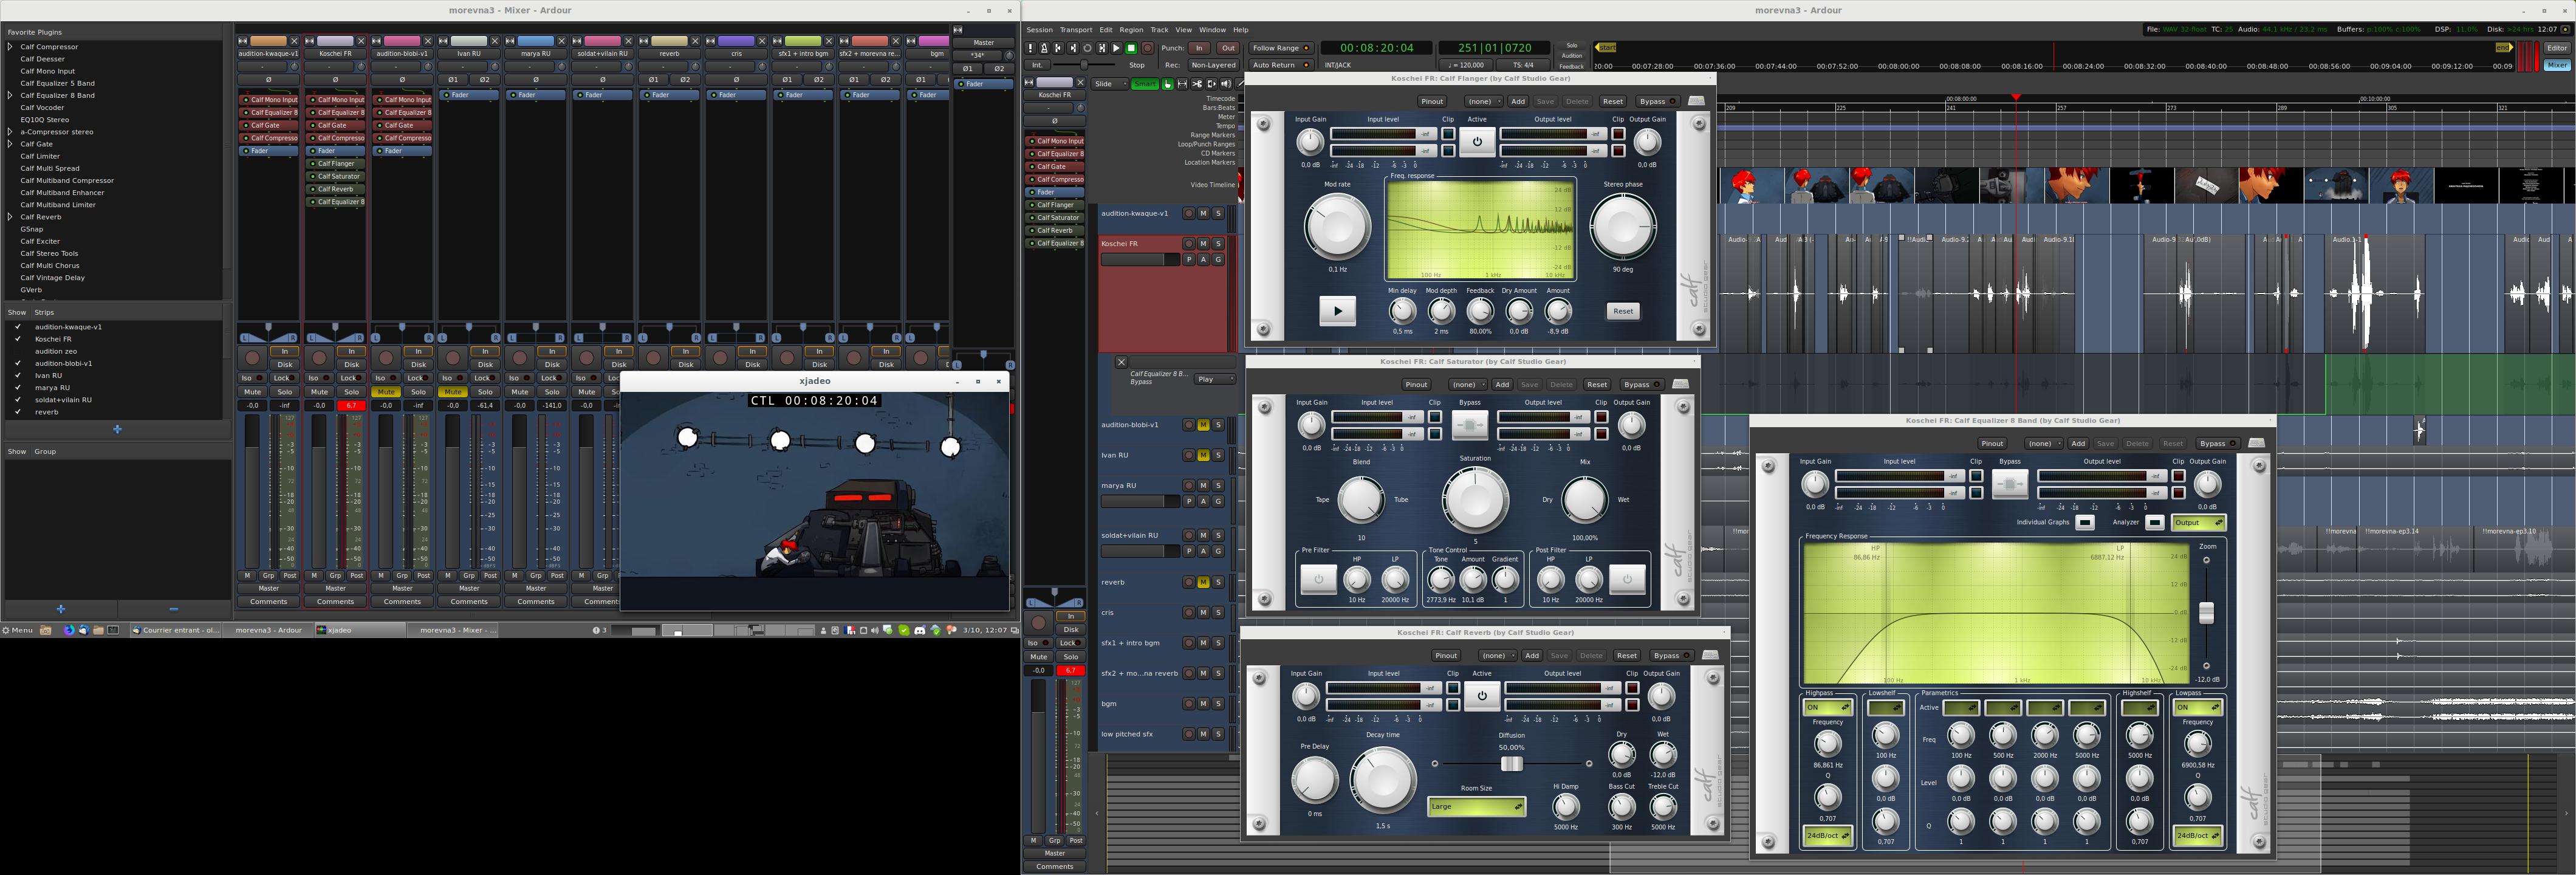Screen dimensions: 2576x875
Task: Click the metronome icon in the transport bar
Action: (1044, 48)
